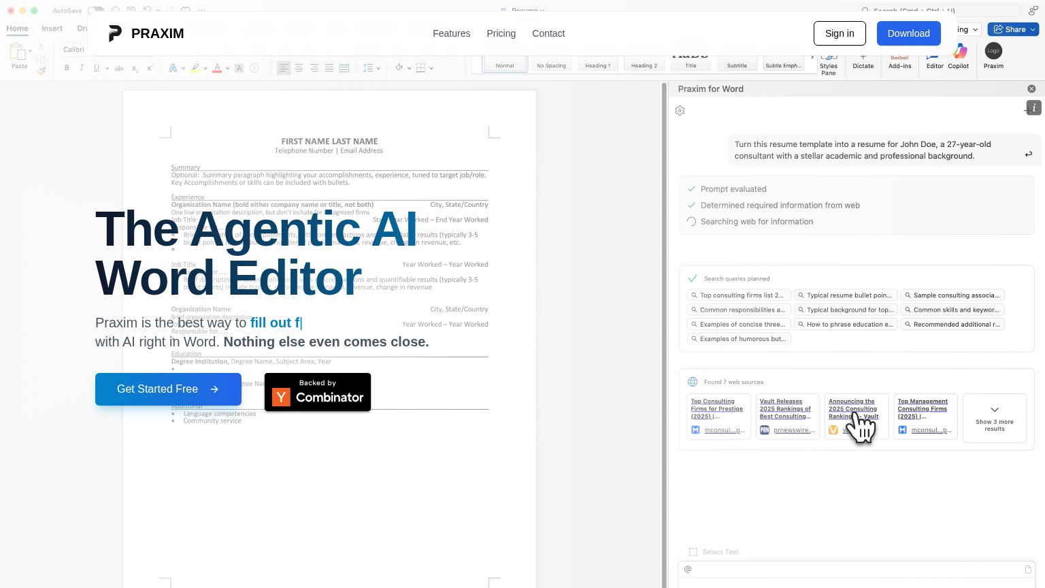Apply Strikethrough formatting in the ribbon

coord(119,68)
